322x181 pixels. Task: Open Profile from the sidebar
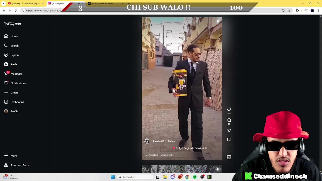pos(11,111)
